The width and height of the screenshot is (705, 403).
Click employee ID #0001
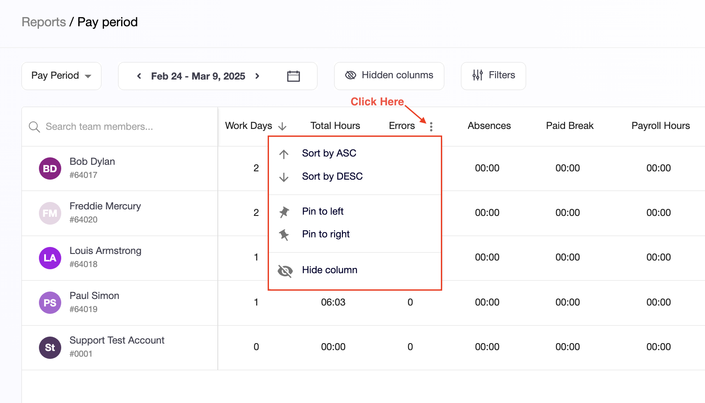pos(81,354)
